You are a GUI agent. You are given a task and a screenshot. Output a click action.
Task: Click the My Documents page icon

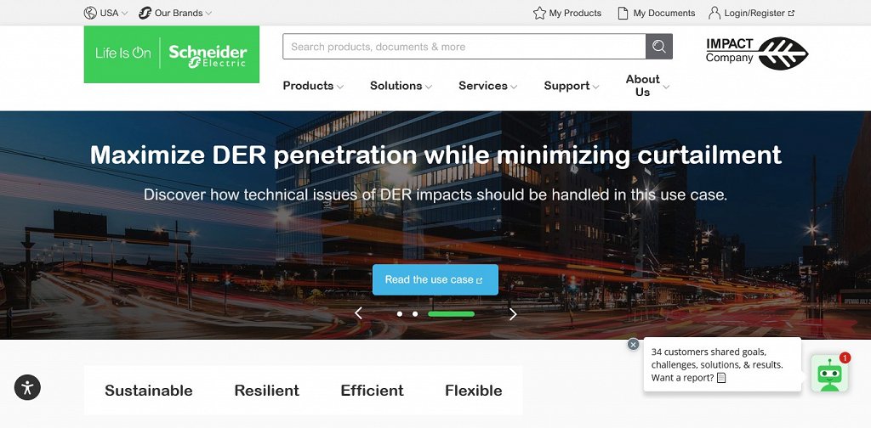point(623,13)
